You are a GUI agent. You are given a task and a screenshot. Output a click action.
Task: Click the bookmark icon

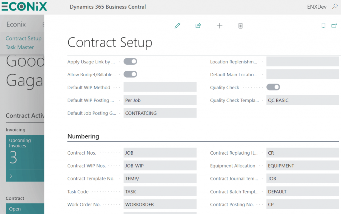[x=323, y=26]
